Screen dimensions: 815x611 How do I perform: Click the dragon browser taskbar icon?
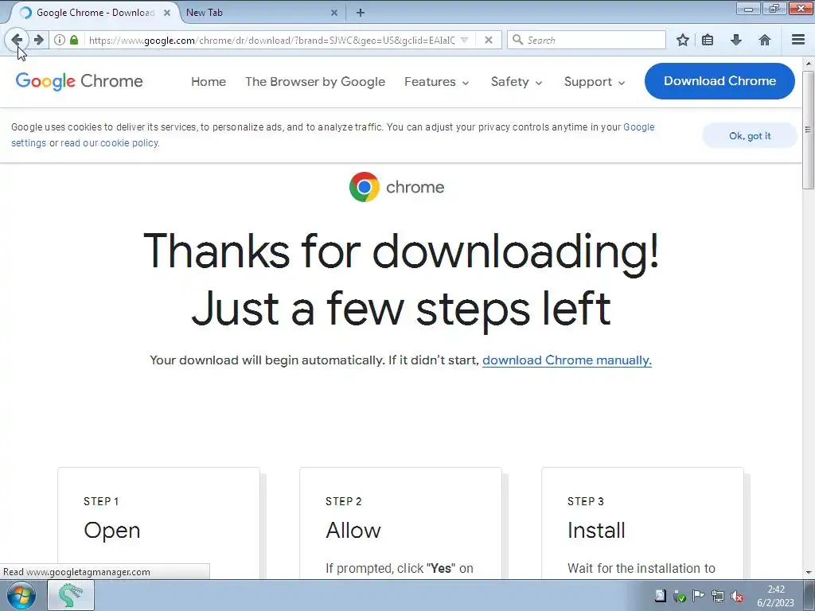coord(71,595)
